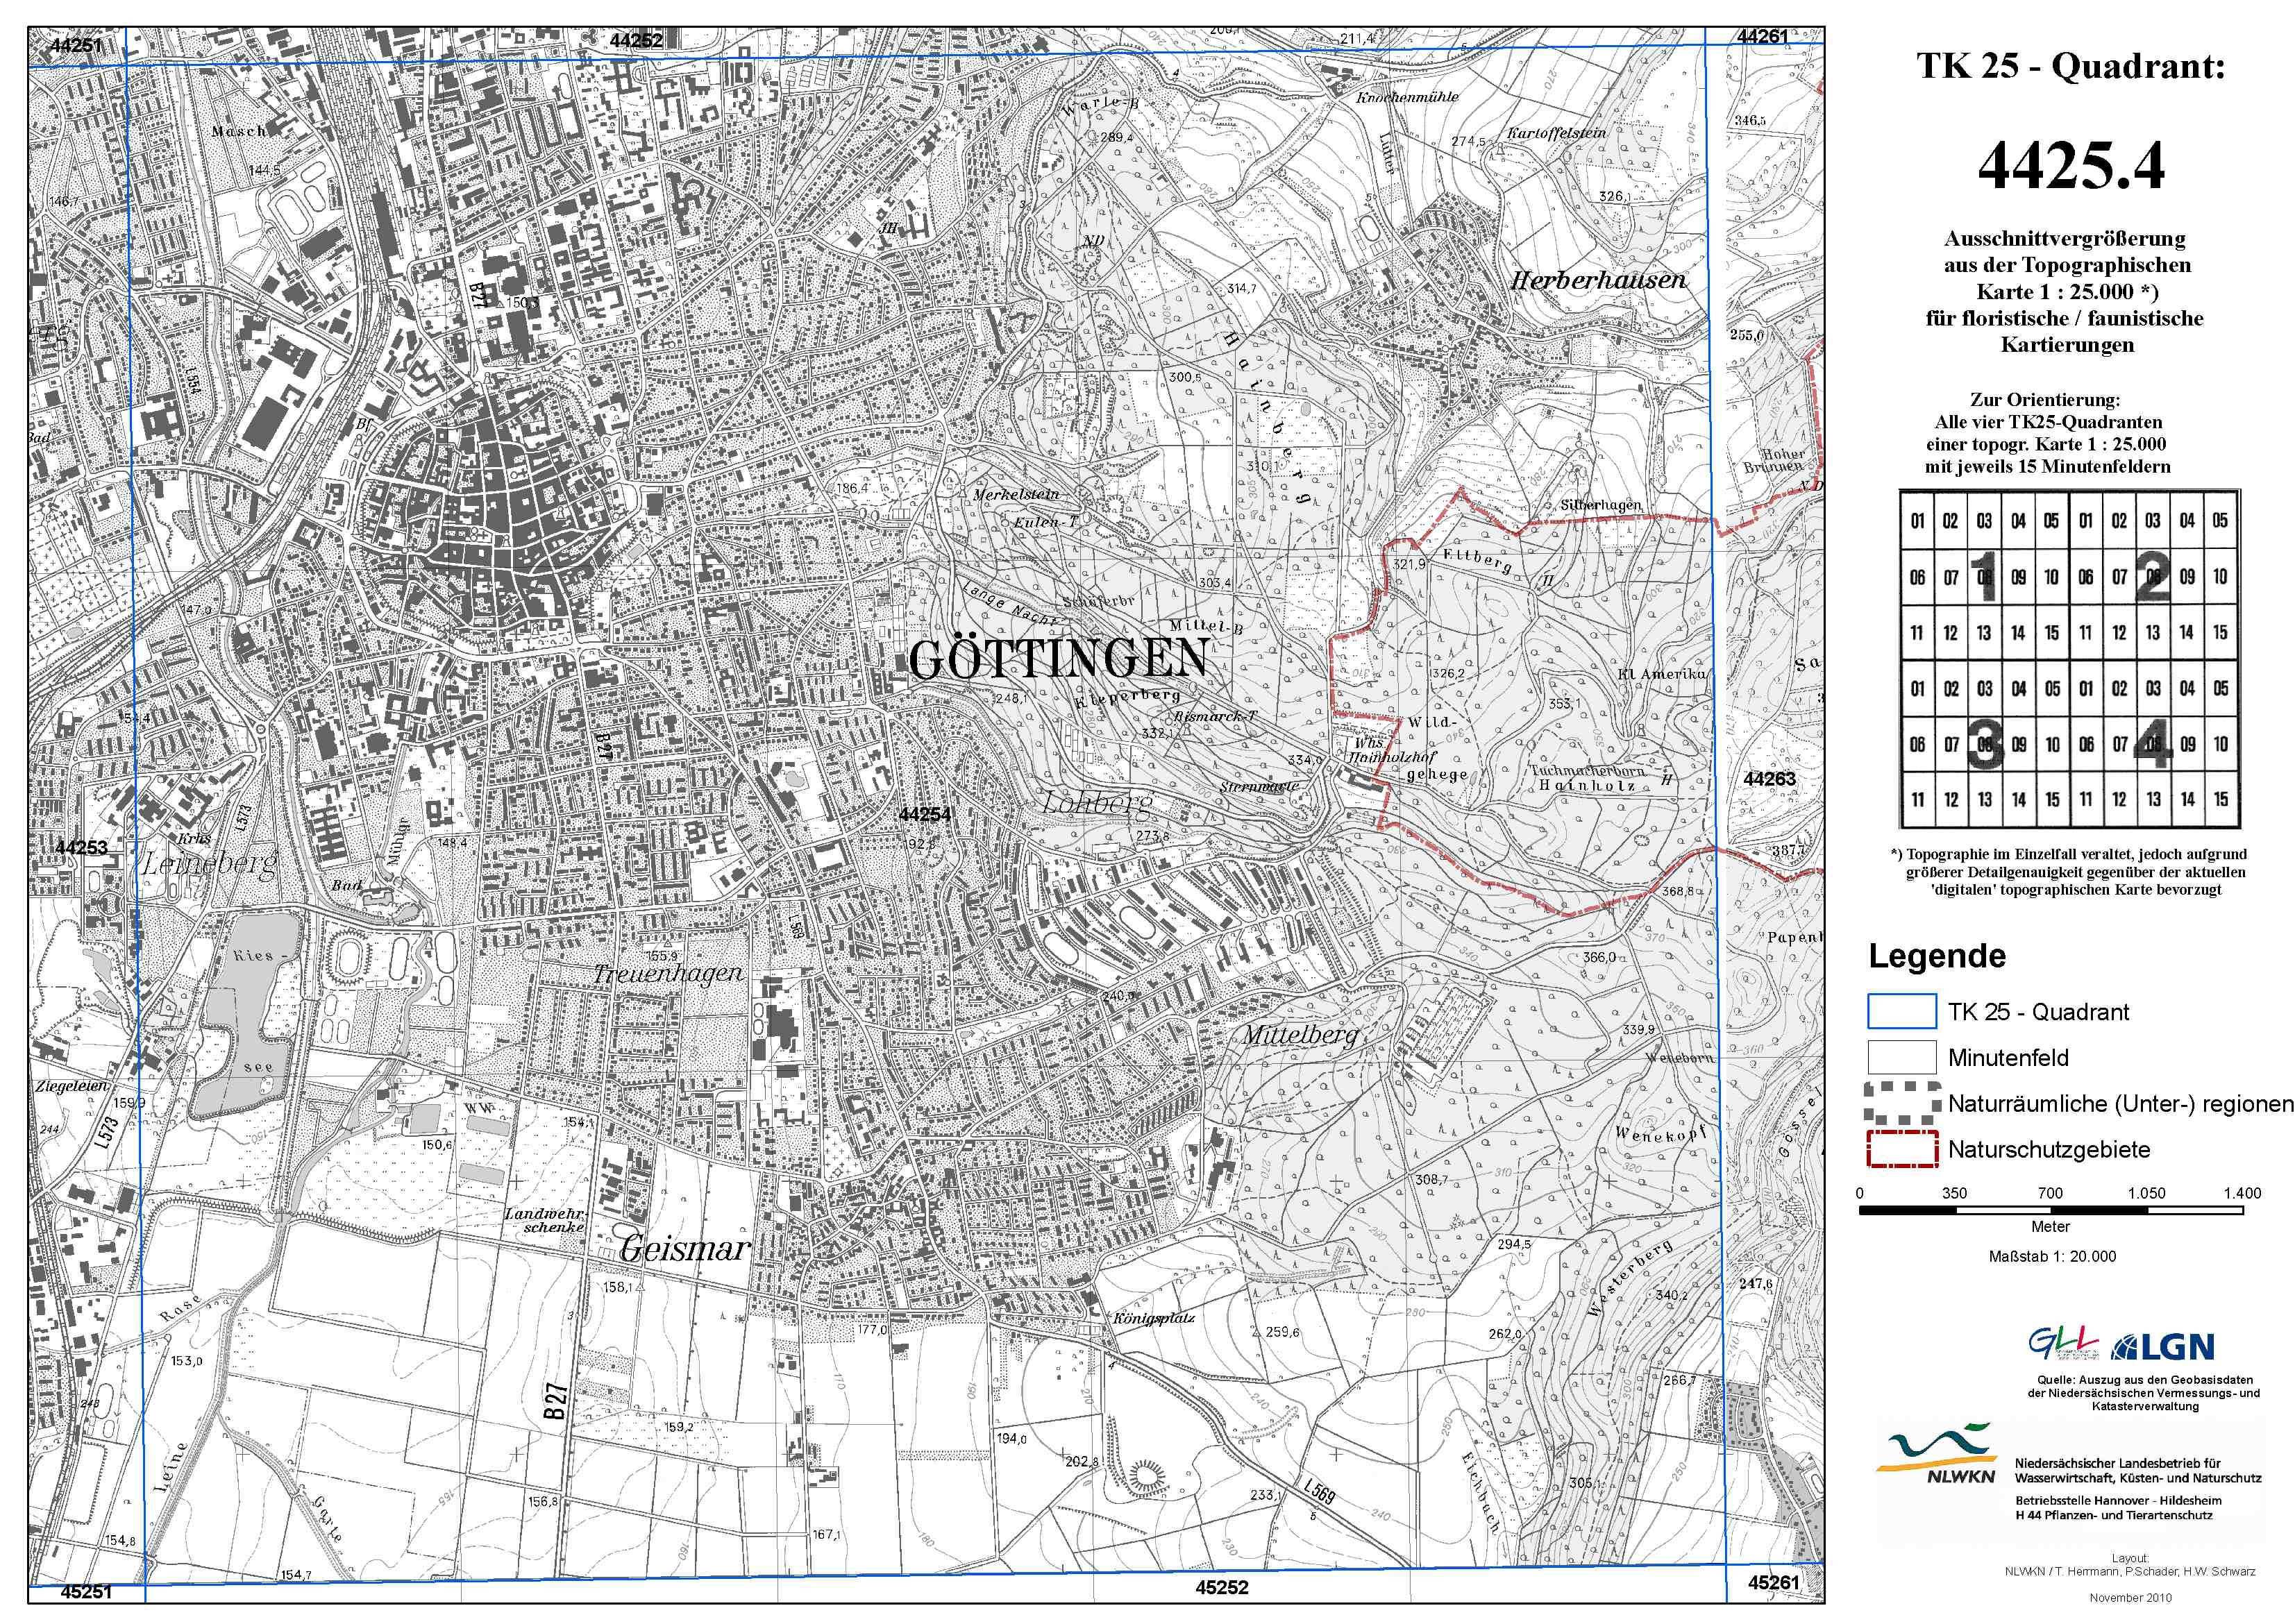2295x1624 pixels.
Task: Click the Maßstab 1: 20.000 text
Action: [x=2052, y=1256]
